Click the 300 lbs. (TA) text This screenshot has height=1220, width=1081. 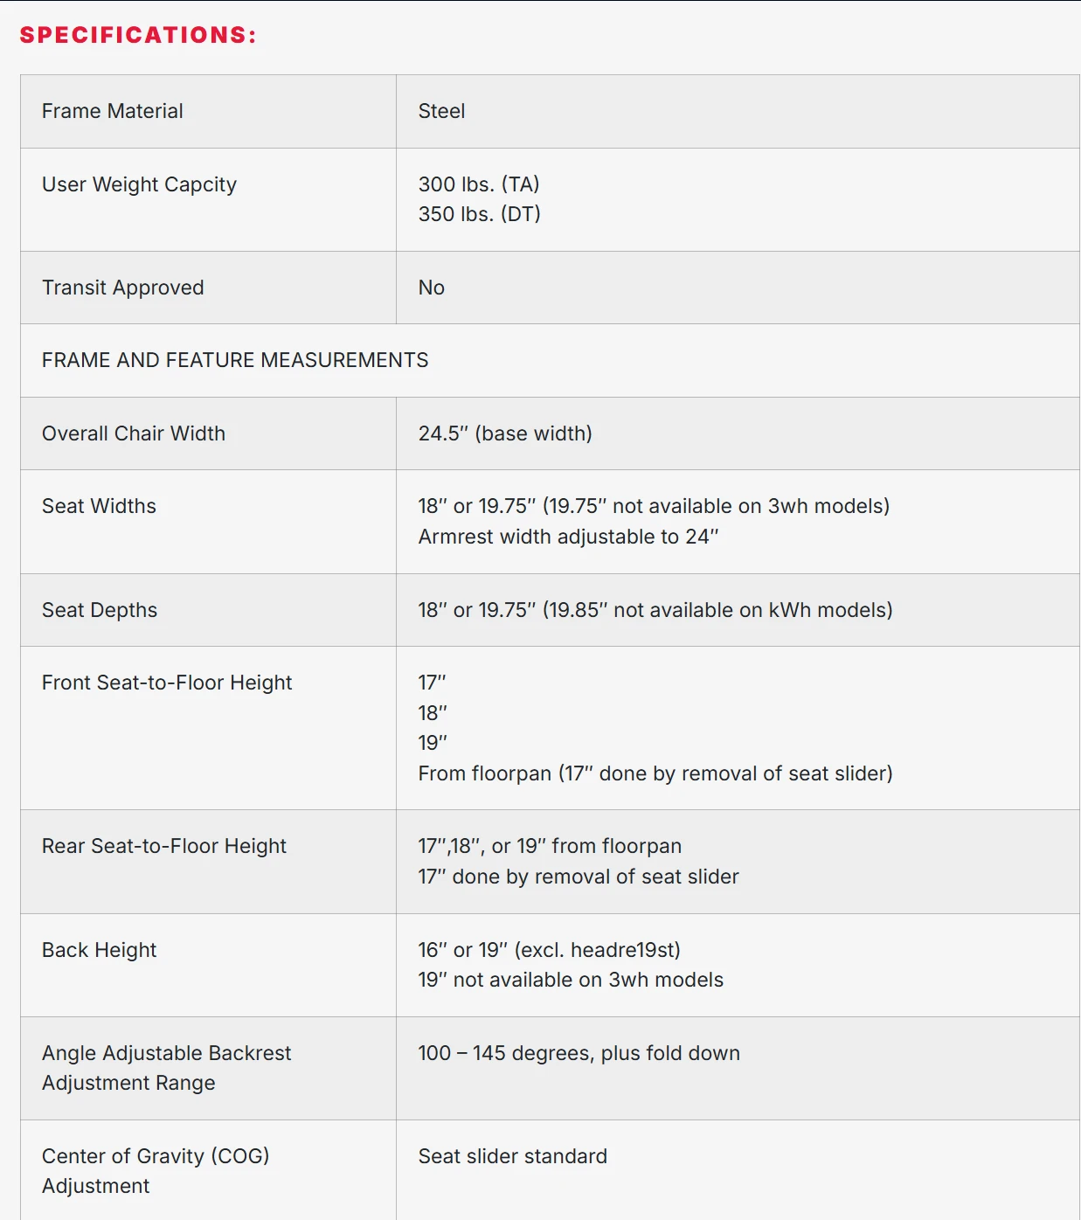pos(479,184)
